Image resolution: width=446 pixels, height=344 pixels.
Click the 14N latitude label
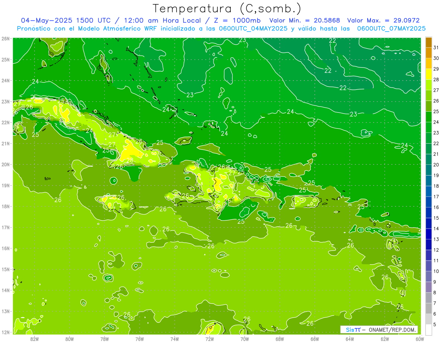[x=5, y=290]
